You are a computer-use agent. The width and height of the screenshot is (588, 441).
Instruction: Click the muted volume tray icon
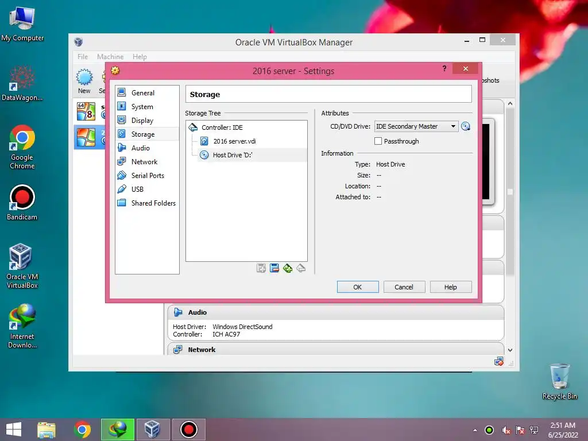click(x=506, y=430)
